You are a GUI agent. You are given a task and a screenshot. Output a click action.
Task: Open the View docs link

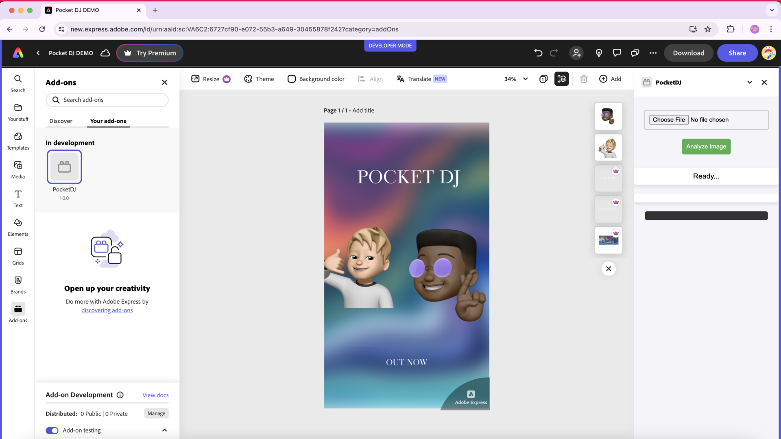click(155, 395)
